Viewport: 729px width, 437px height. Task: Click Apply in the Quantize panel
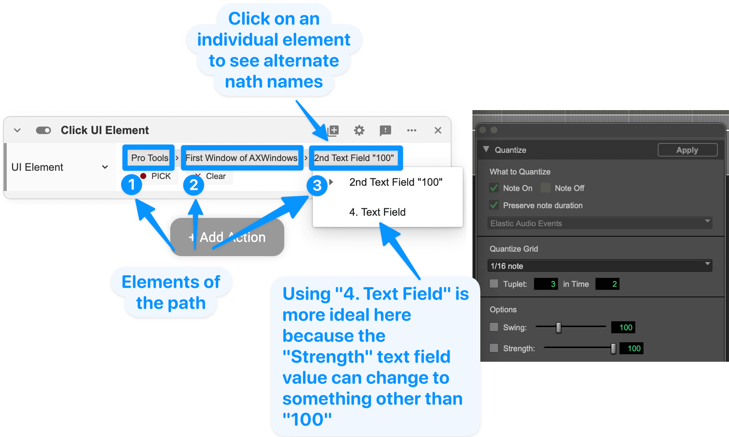pos(687,150)
